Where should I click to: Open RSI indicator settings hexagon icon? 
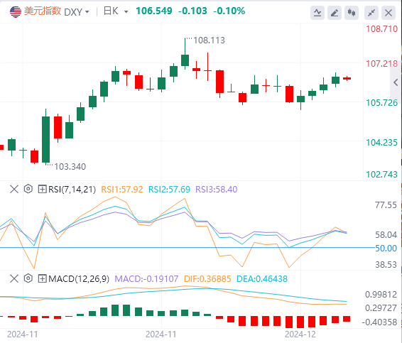(x=28, y=189)
